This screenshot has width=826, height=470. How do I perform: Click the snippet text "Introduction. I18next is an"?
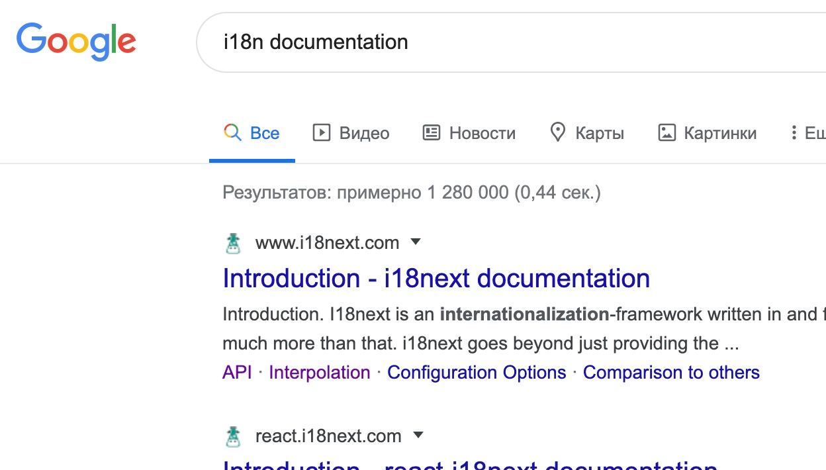click(x=329, y=314)
